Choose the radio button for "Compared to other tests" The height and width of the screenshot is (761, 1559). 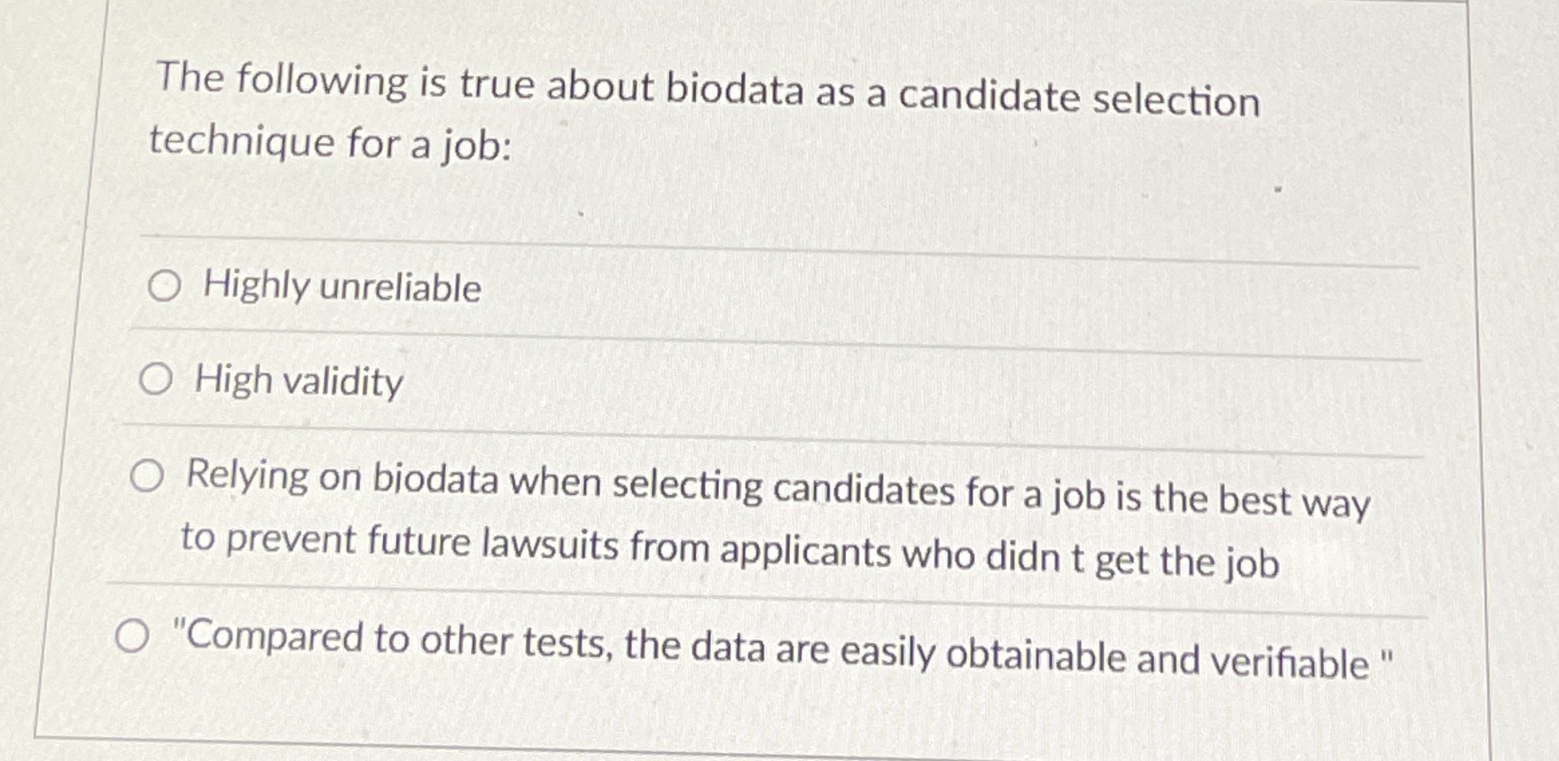pyautogui.click(x=132, y=636)
